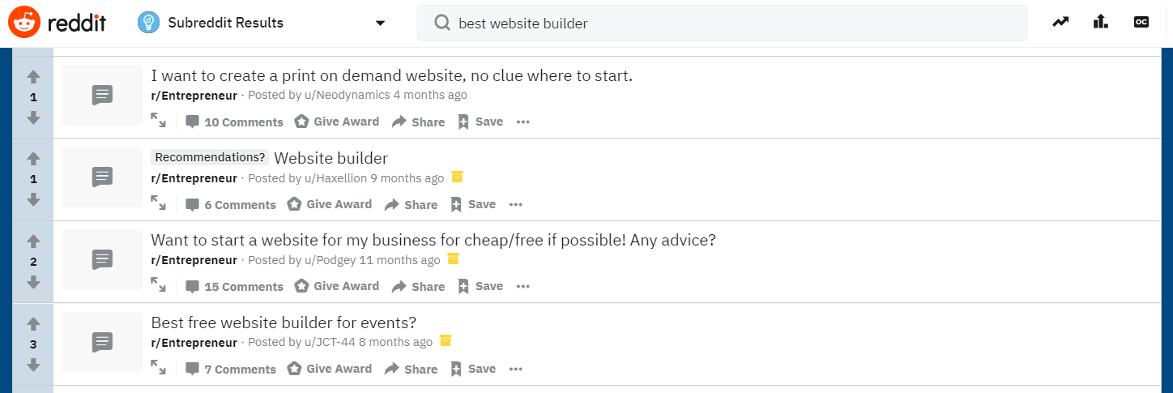Screen dimensions: 1173x393
Task: Open the Popular trending arrow icon
Action: click(x=1060, y=23)
